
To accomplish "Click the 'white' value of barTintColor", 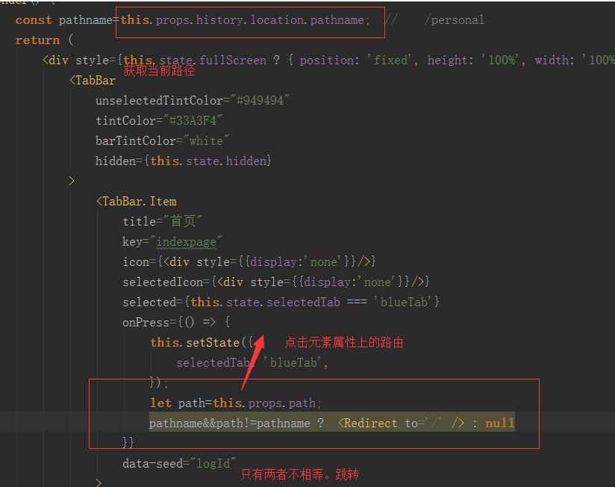I will [206, 140].
